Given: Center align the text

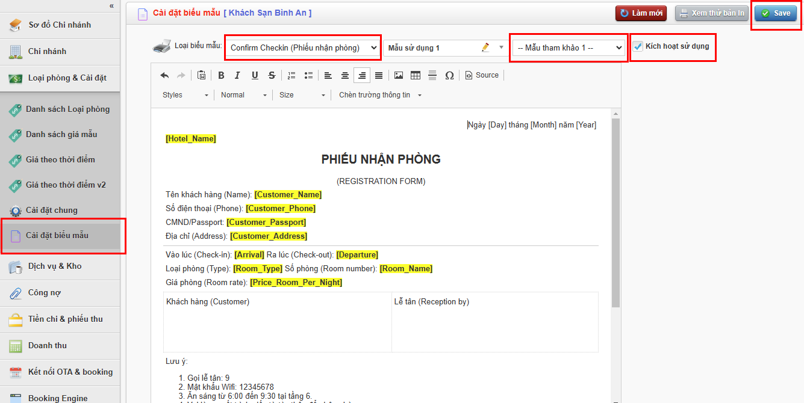Looking at the screenshot, I should pyautogui.click(x=344, y=75).
